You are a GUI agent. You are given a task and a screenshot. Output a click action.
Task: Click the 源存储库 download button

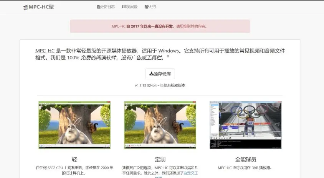[160, 74]
